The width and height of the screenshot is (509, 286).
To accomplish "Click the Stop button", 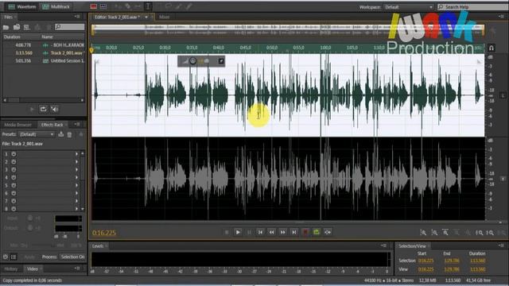I will (227, 232).
